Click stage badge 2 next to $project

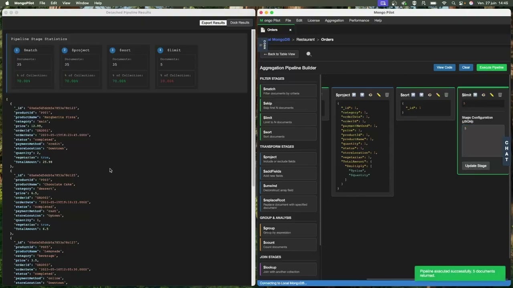(x=65, y=50)
